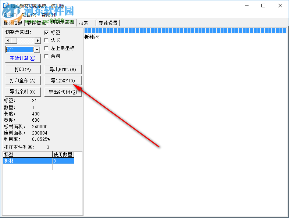Click the 废料面积 value 238004
The image size is (289, 218).
point(40,133)
